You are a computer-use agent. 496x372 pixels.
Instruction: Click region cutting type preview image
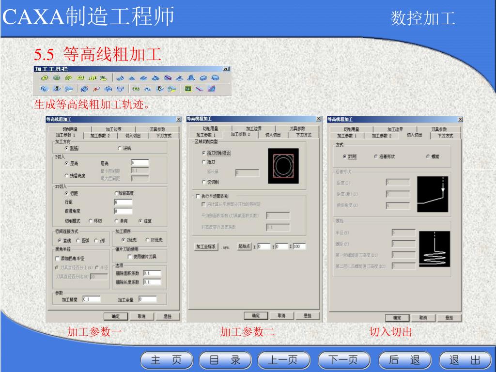coord(283,166)
